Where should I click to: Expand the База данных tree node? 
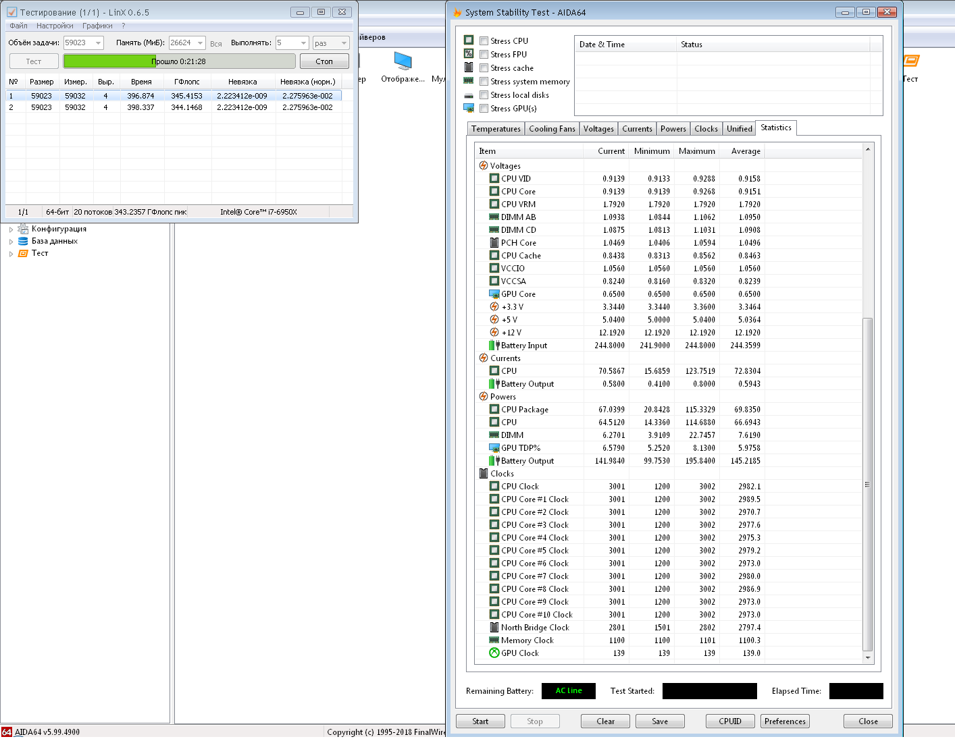pyautogui.click(x=11, y=242)
